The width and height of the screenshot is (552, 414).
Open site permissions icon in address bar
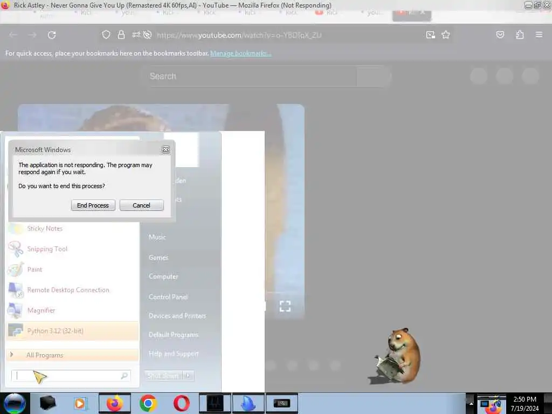coord(136,34)
